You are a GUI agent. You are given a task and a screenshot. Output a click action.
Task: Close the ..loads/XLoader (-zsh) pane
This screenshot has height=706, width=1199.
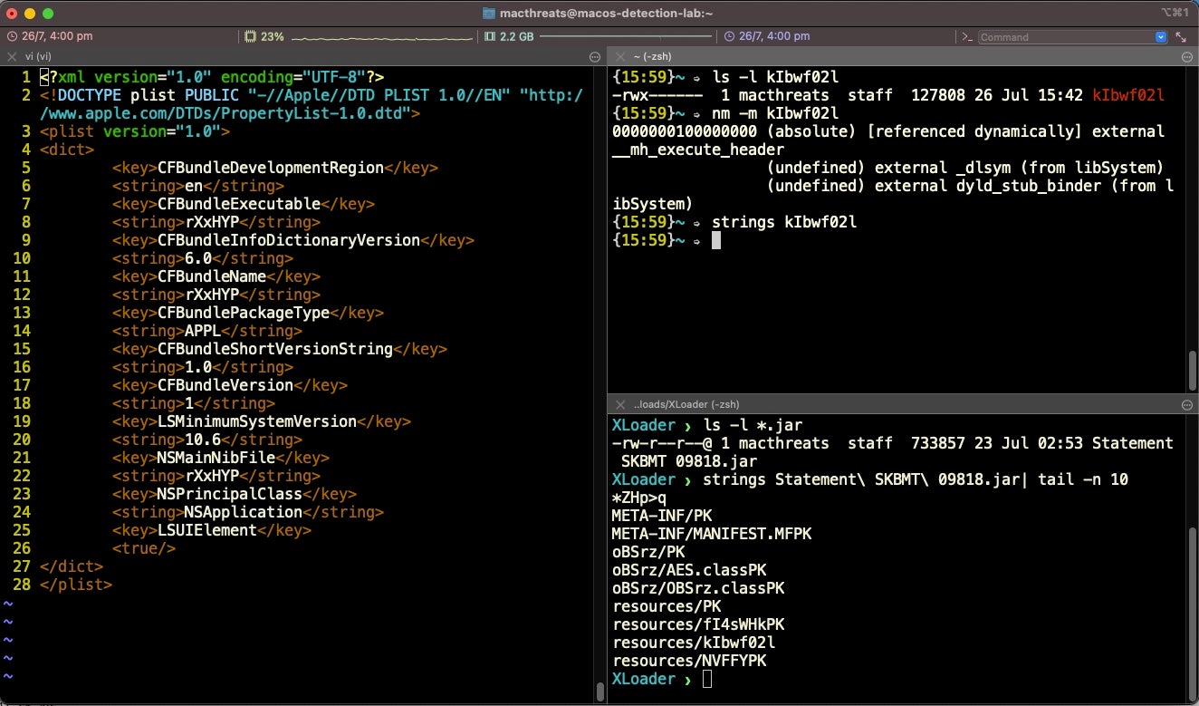pyautogui.click(x=619, y=404)
